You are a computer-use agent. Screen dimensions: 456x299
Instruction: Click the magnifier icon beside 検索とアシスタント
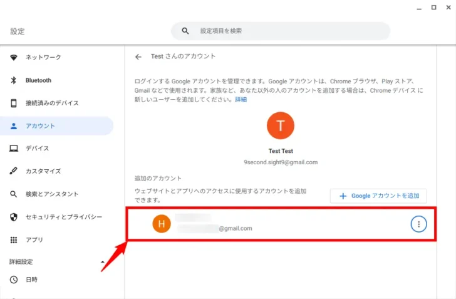13,194
